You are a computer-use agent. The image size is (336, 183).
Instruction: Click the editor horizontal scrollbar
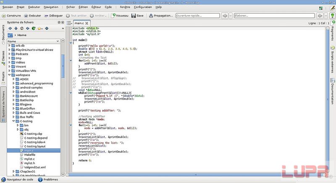[x=196, y=175]
